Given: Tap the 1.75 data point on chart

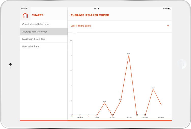Looking at the screenshot, I should tap(104, 103).
